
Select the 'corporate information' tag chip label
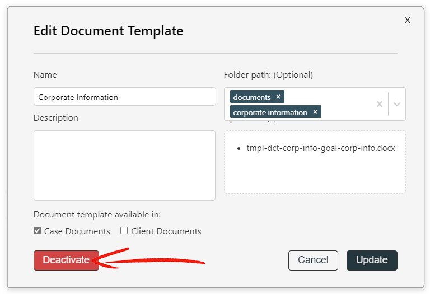point(270,112)
